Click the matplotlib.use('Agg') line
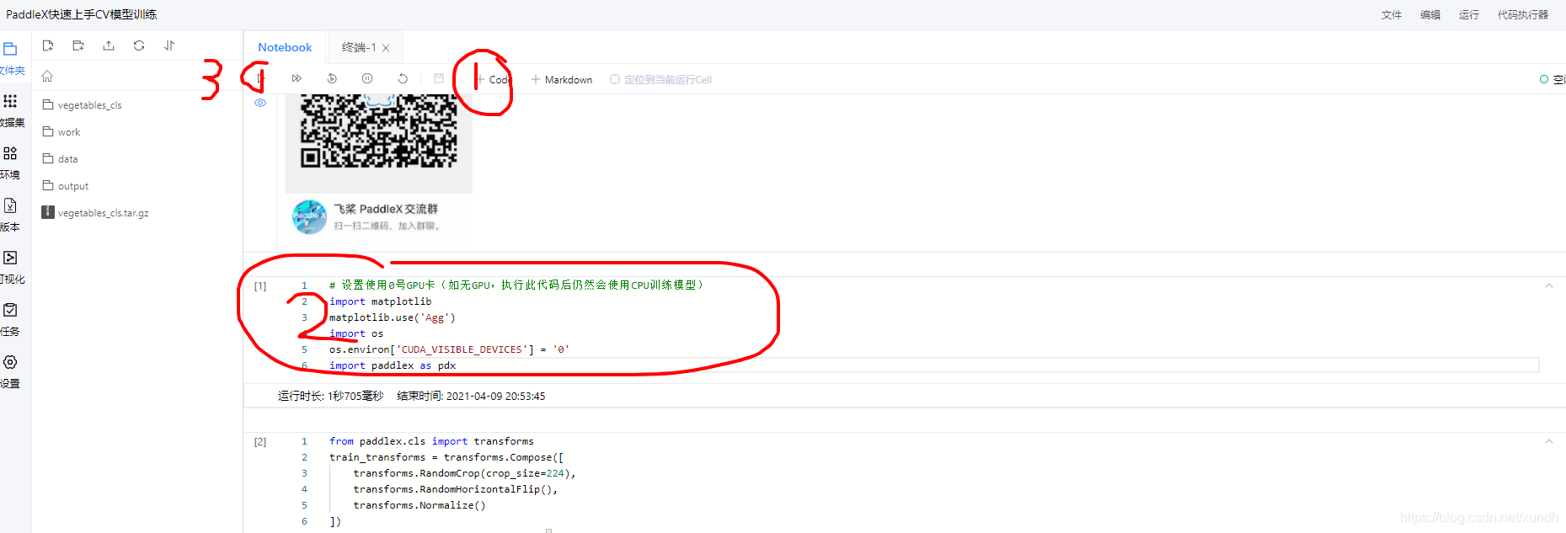Image resolution: width=1566 pixels, height=533 pixels. click(393, 317)
